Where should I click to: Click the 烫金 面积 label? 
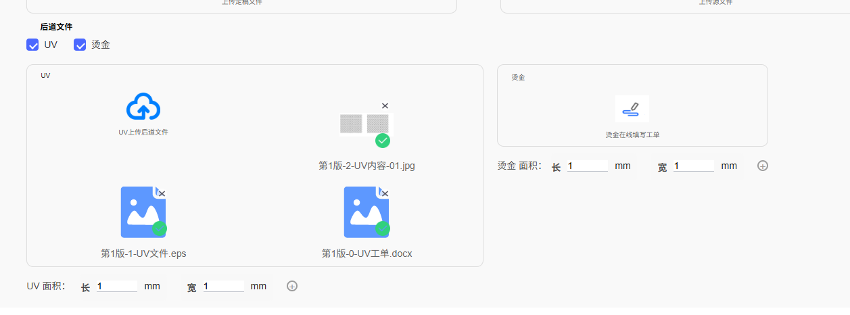tap(519, 166)
